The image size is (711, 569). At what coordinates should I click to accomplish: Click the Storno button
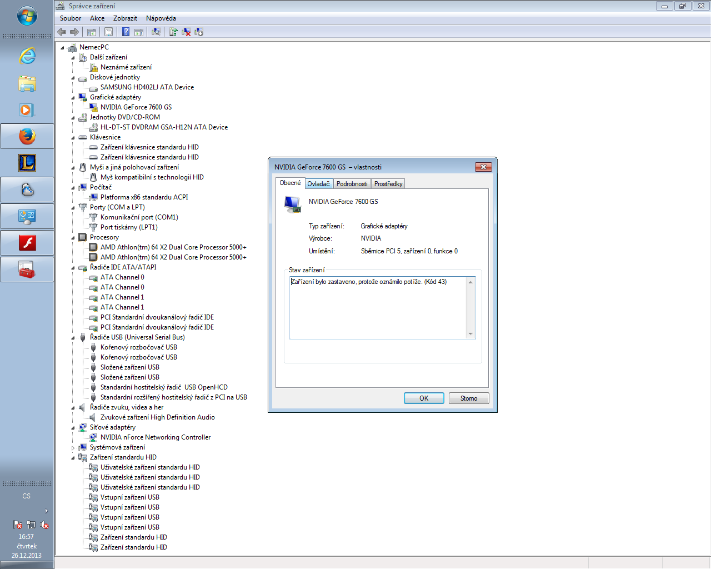click(x=469, y=398)
